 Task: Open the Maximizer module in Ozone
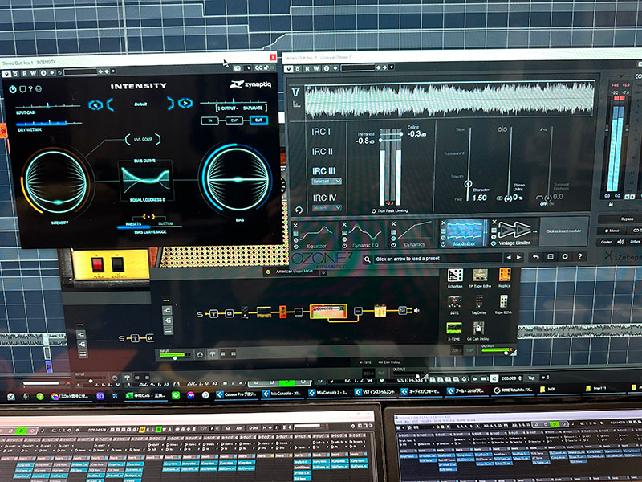click(x=465, y=232)
